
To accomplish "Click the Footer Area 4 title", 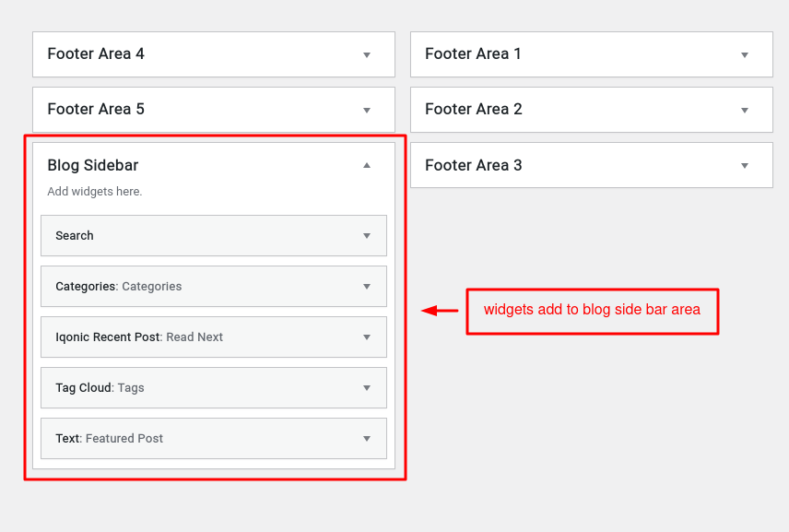I will [x=96, y=53].
